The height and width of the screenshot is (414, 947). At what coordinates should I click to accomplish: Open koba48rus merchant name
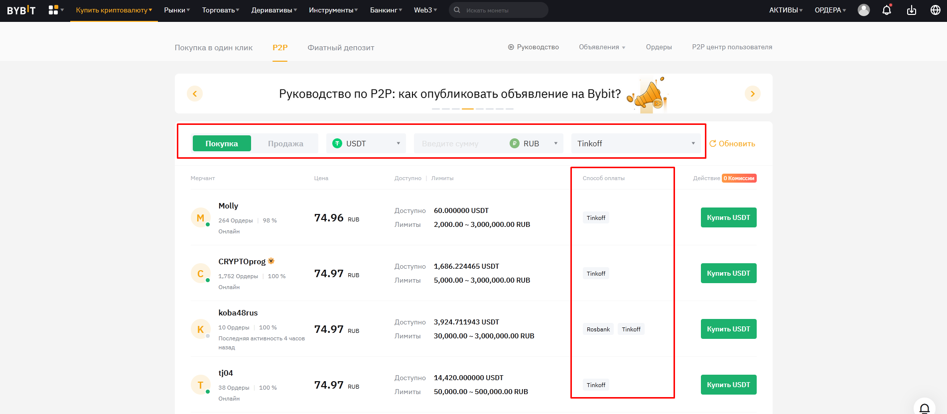(238, 313)
